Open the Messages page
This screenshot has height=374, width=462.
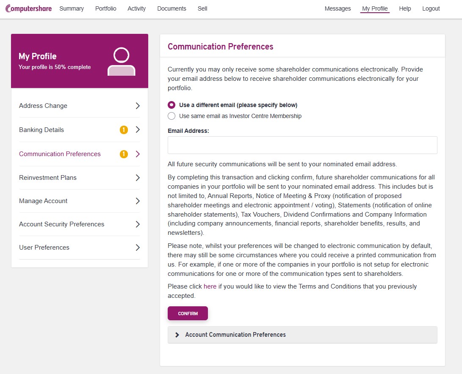[x=338, y=8]
